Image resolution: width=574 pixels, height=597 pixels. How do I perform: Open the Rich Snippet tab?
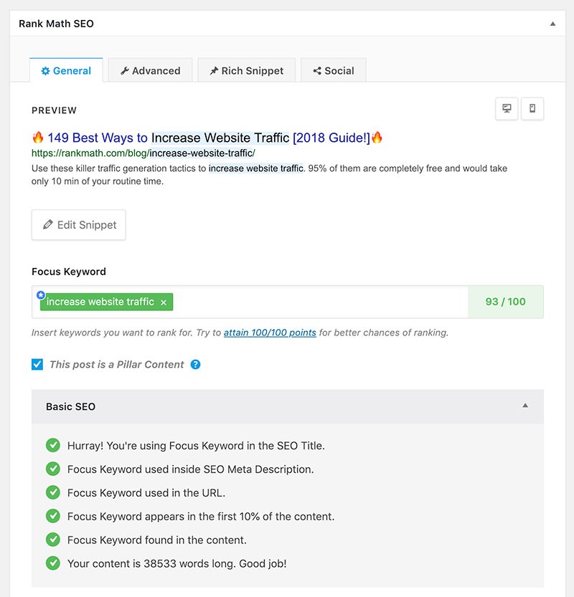coord(246,71)
